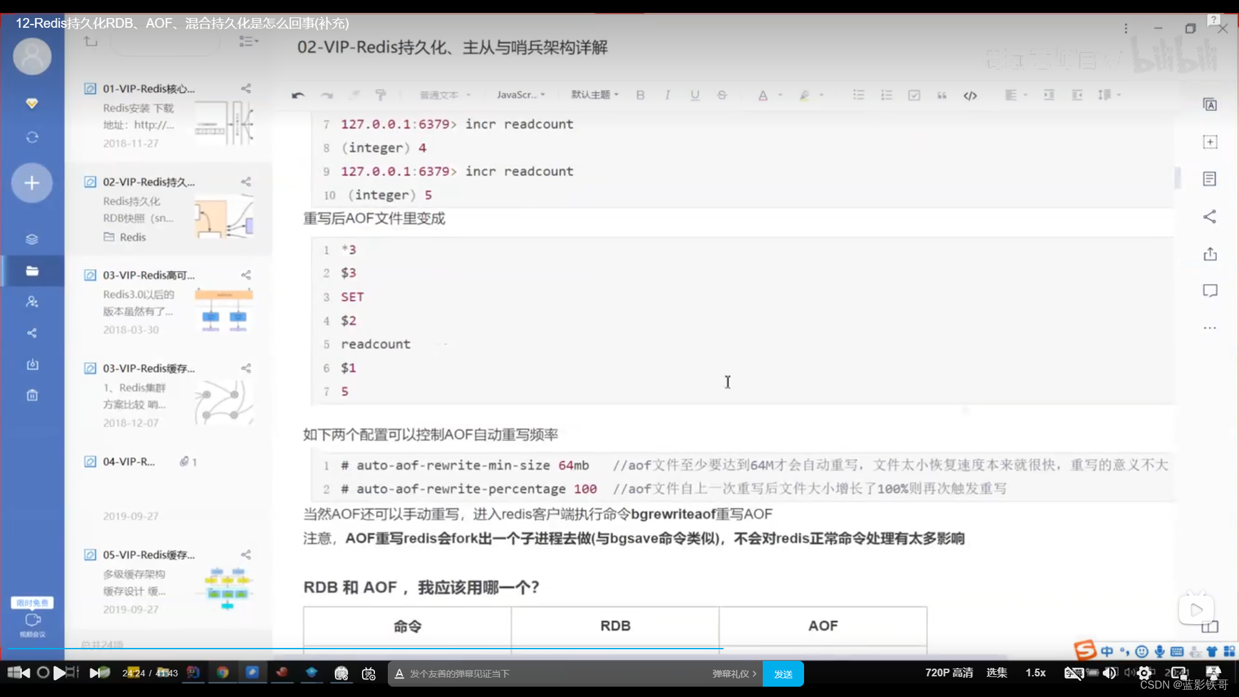This screenshot has width=1239, height=697.
Task: Open the shared-with-me people icon
Action: 32,301
